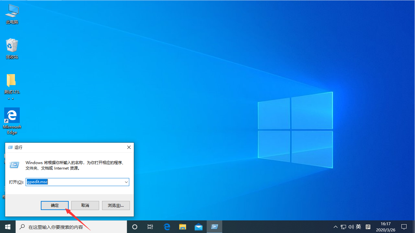
Task: Open volume control in the system tray
Action: 351,227
